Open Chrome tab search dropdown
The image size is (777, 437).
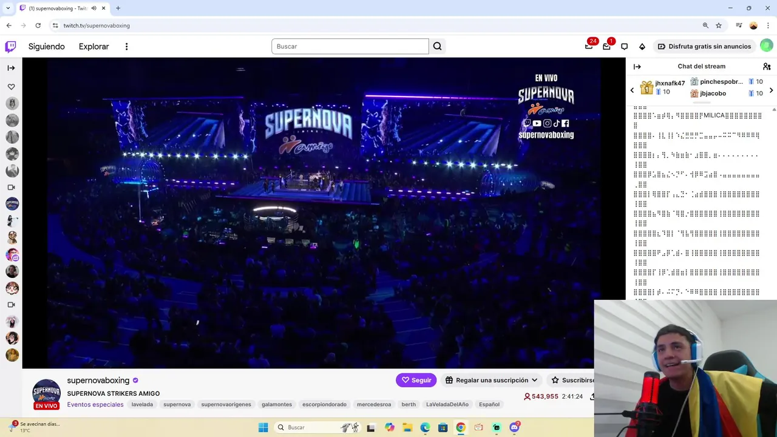click(8, 8)
